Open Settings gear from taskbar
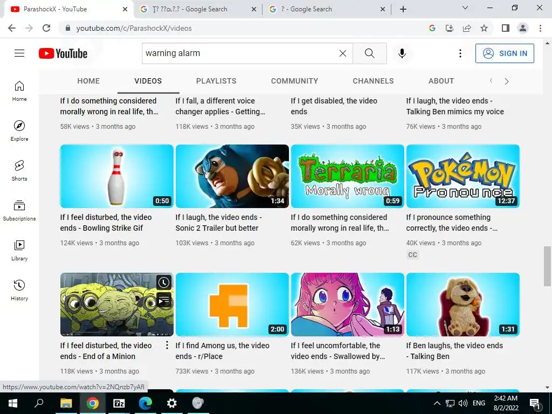This screenshot has width=552, height=414. pos(171,403)
